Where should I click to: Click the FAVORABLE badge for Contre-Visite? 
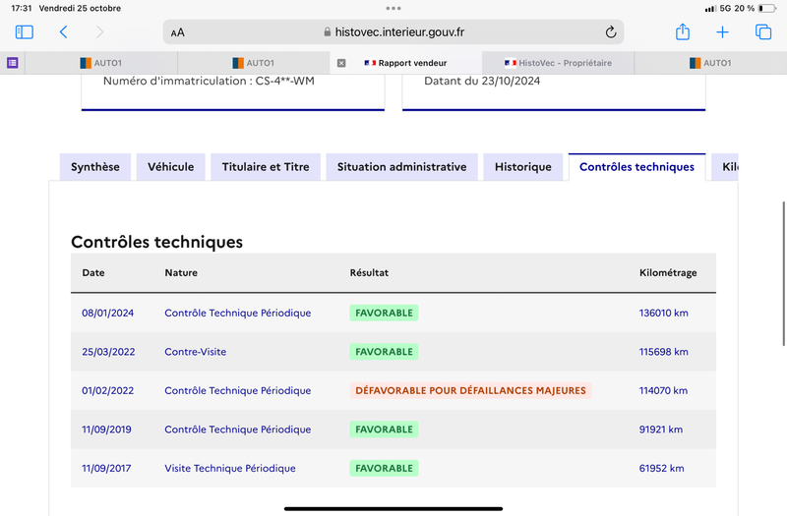tap(384, 352)
